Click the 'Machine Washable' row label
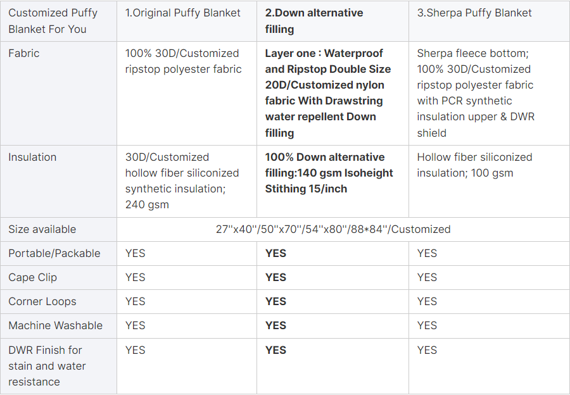570x395 pixels. click(56, 325)
